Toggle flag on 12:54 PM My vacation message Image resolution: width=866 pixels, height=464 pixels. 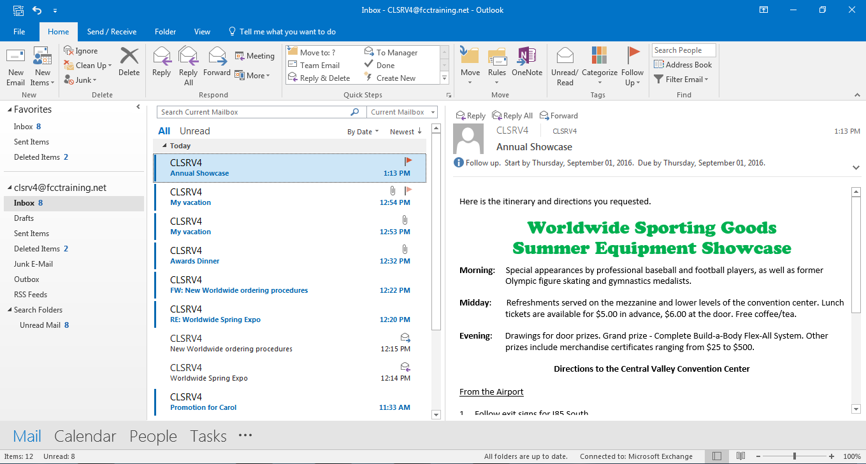click(408, 191)
